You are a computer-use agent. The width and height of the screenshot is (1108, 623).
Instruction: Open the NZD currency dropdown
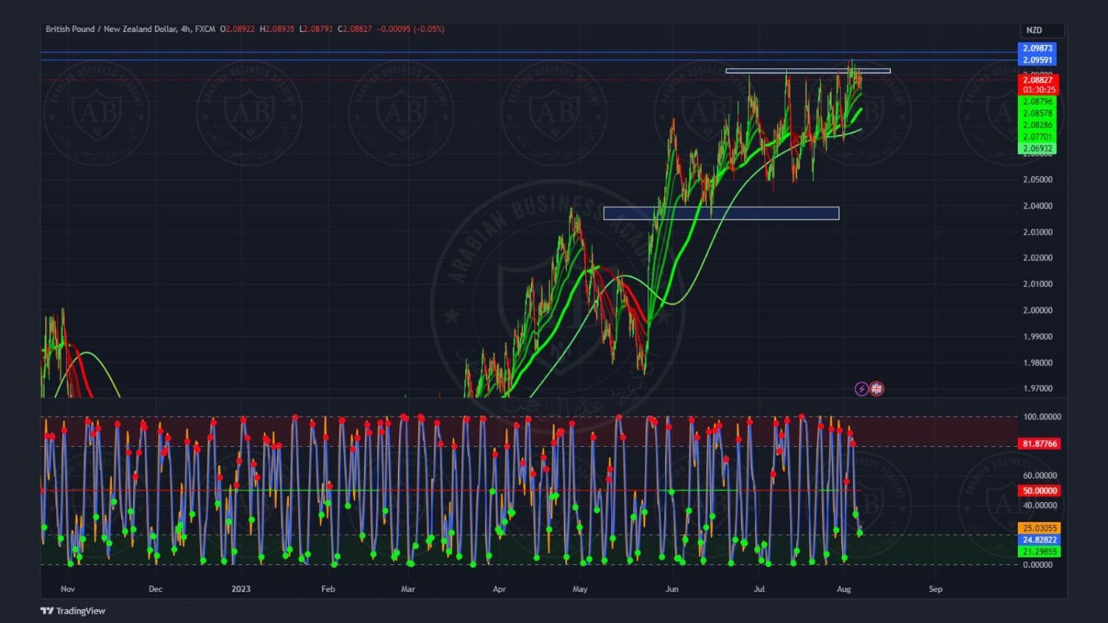1042,30
